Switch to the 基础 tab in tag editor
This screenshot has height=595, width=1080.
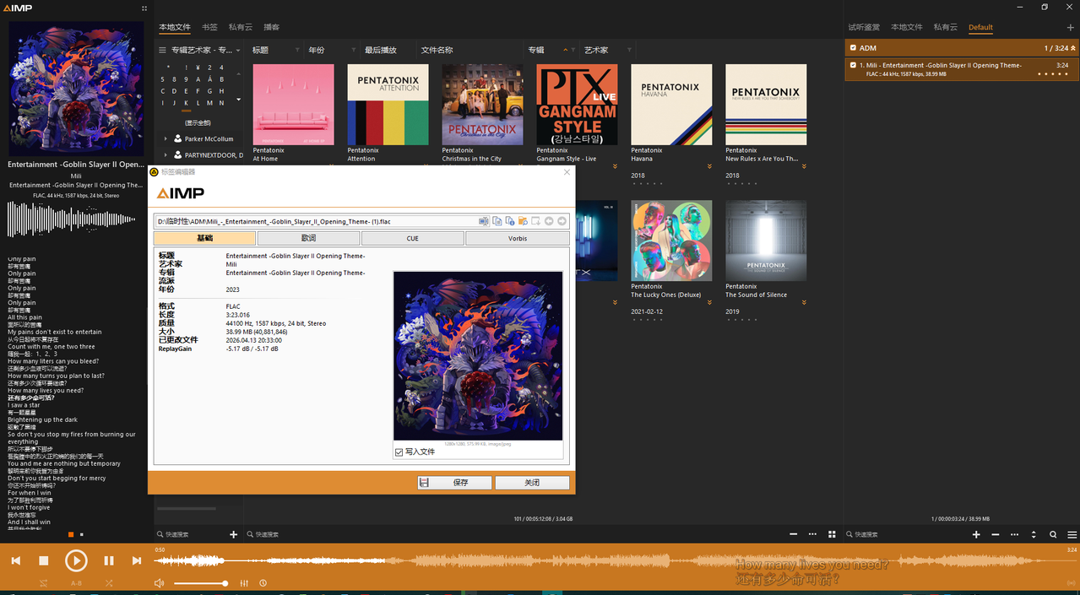(x=205, y=238)
